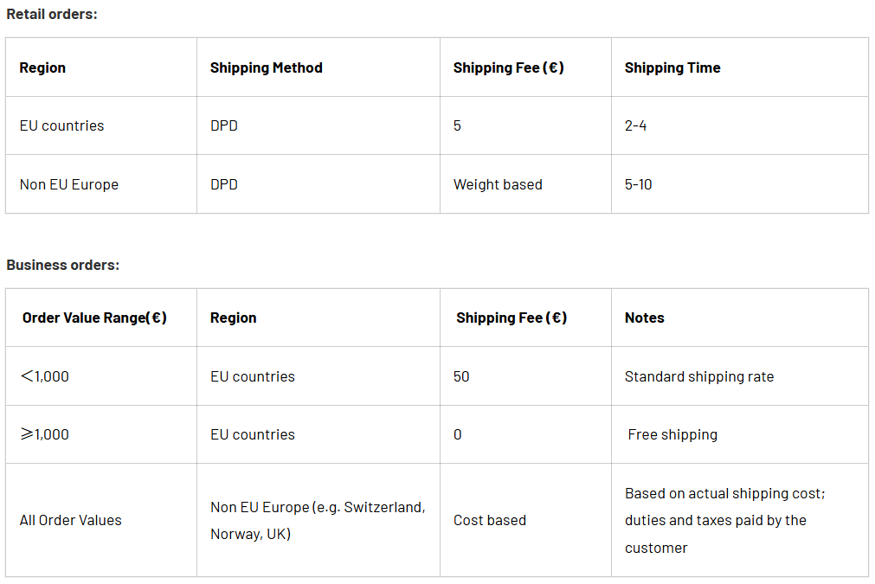Click the "Non EU Europe" retail region cell
This screenshot has width=875, height=584.
click(x=69, y=184)
